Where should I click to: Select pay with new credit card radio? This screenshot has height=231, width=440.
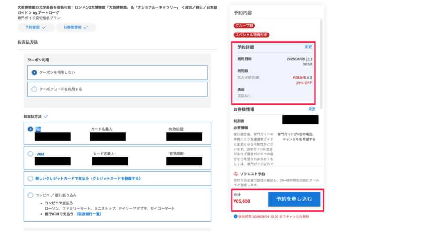(31, 179)
